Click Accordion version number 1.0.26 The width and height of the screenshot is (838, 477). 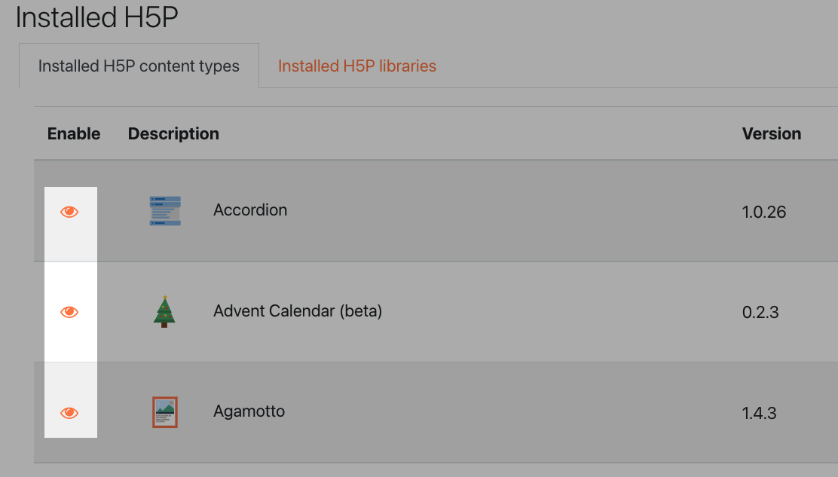tap(764, 212)
